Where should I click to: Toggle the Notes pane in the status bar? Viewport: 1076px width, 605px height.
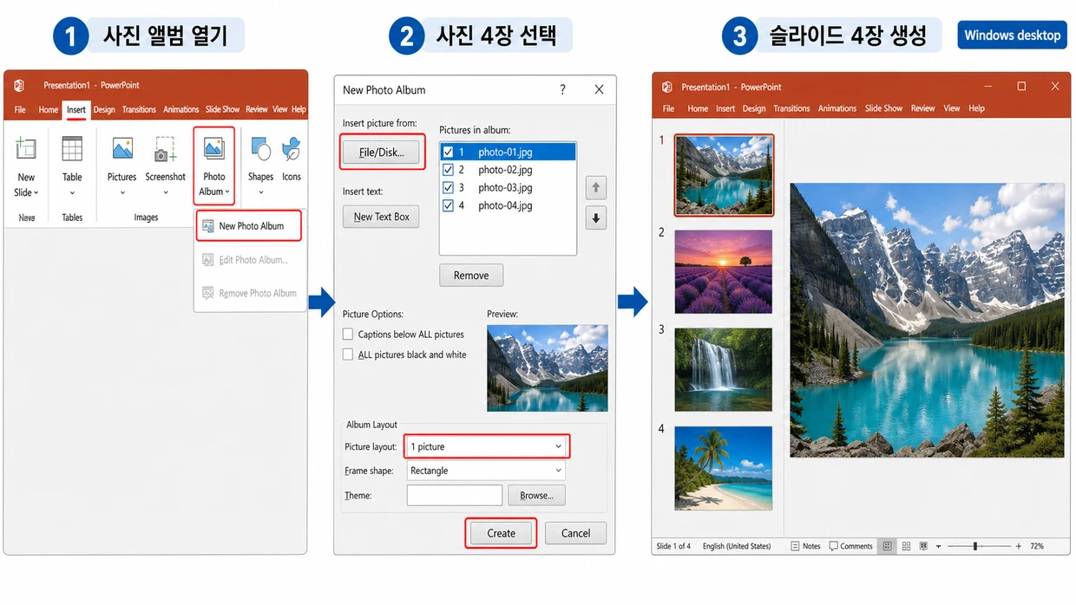806,546
